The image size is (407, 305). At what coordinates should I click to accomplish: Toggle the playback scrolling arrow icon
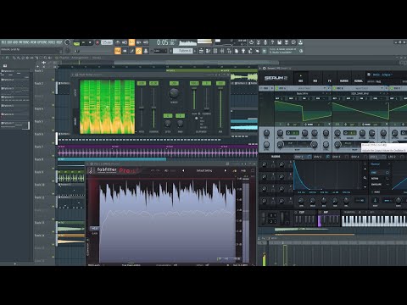click(x=125, y=51)
